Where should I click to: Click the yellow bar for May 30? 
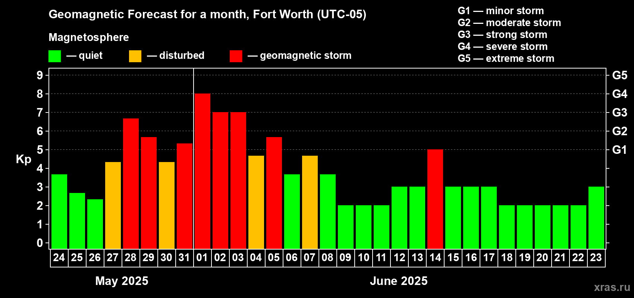(167, 206)
